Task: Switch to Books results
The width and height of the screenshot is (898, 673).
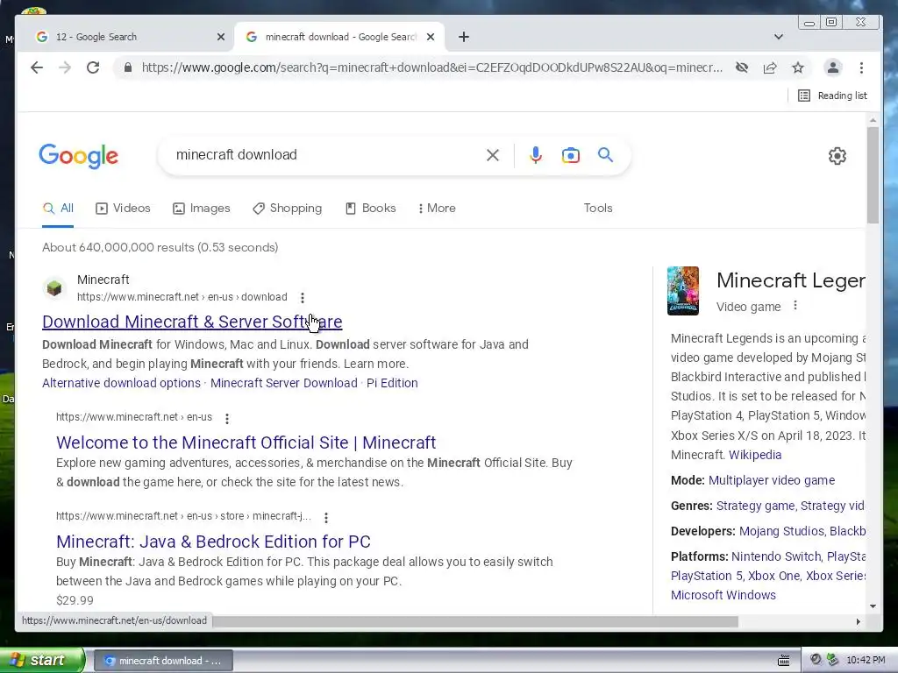Action: (370, 209)
